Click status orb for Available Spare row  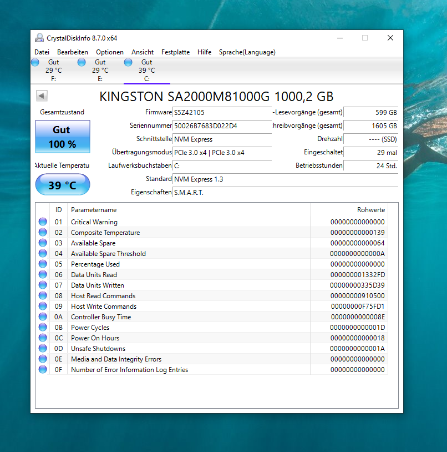[43, 243]
